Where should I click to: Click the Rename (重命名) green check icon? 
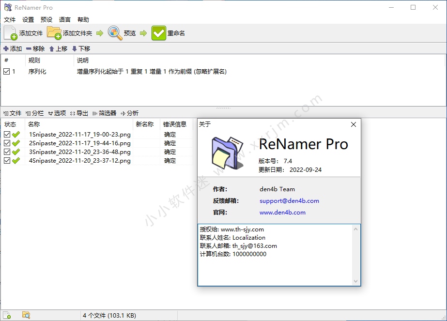(159, 33)
